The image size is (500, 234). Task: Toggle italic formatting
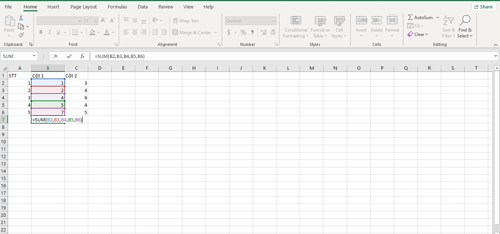pos(49,32)
